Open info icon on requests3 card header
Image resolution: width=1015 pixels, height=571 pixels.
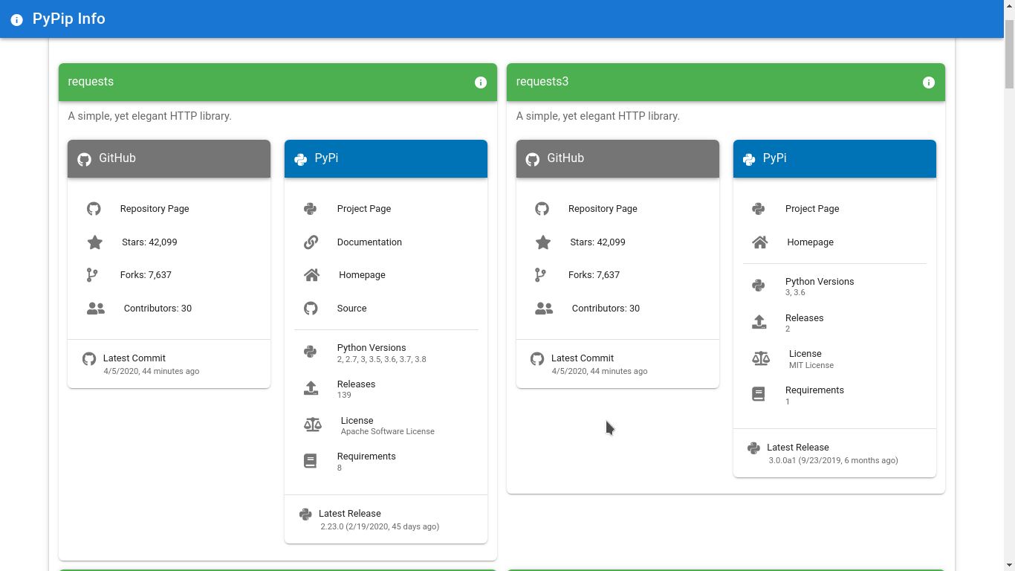point(929,83)
